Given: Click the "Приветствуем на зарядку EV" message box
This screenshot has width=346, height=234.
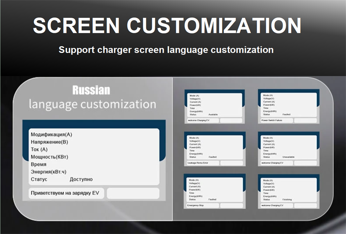Looking at the screenshot, I should (x=66, y=193).
